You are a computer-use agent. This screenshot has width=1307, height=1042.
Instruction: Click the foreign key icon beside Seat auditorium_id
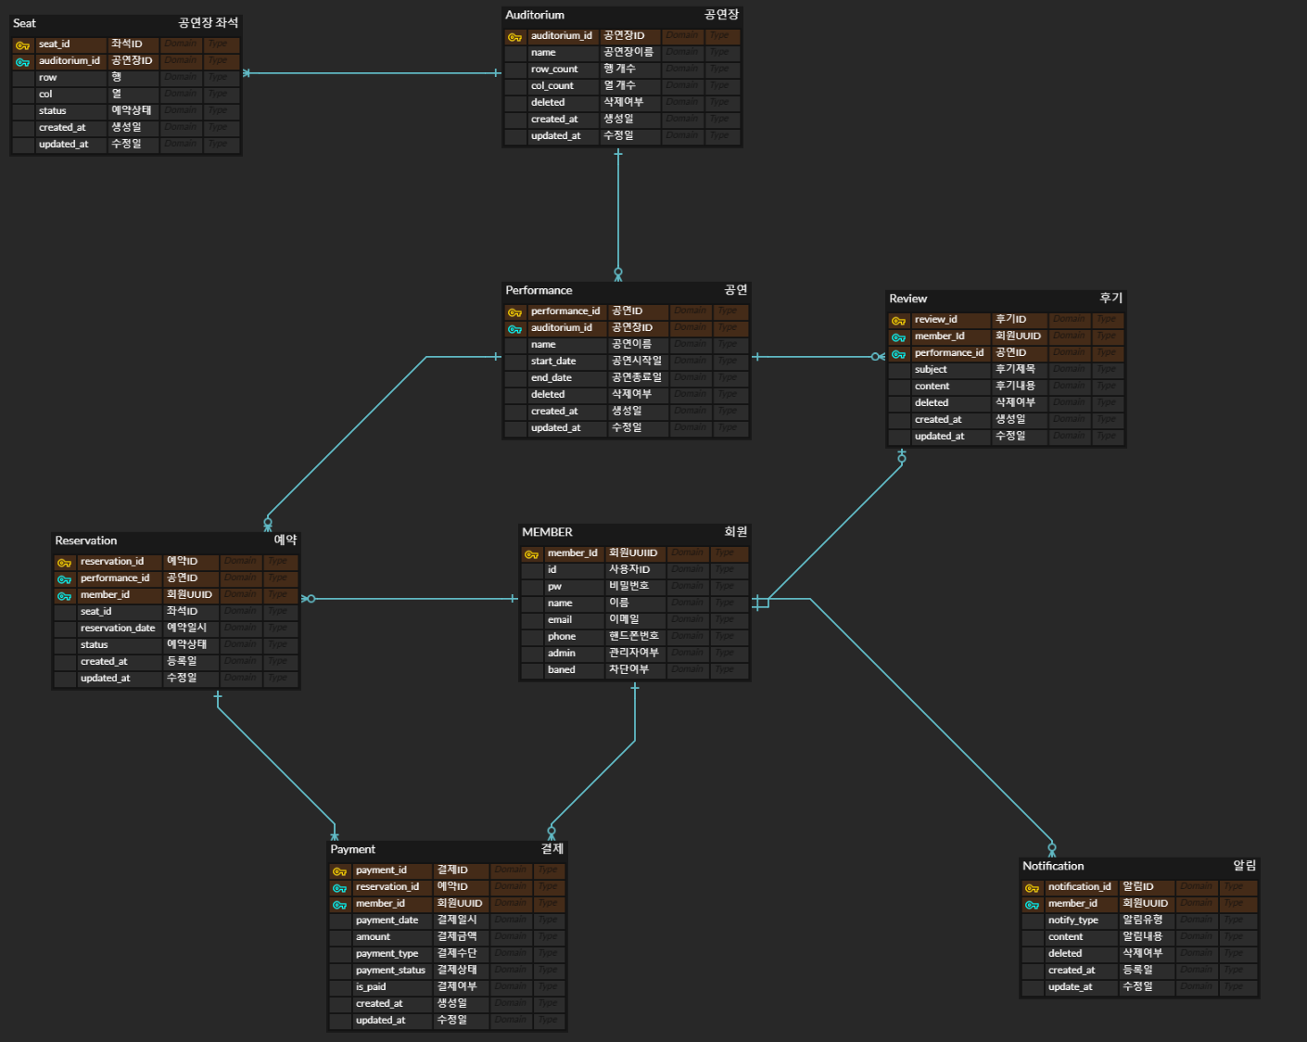(x=22, y=62)
